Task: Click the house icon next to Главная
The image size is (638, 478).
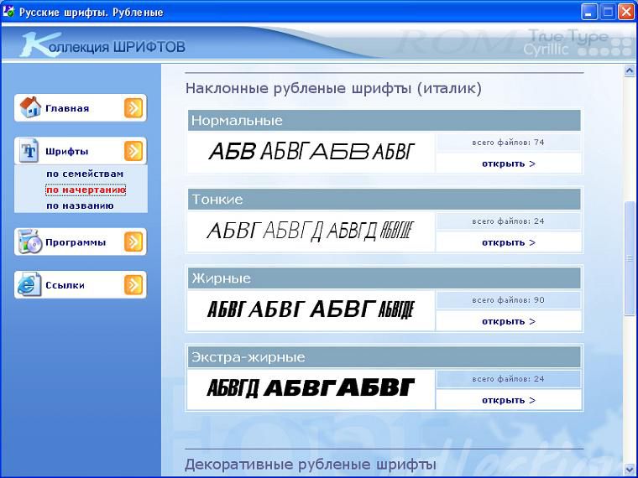Action: (30, 107)
